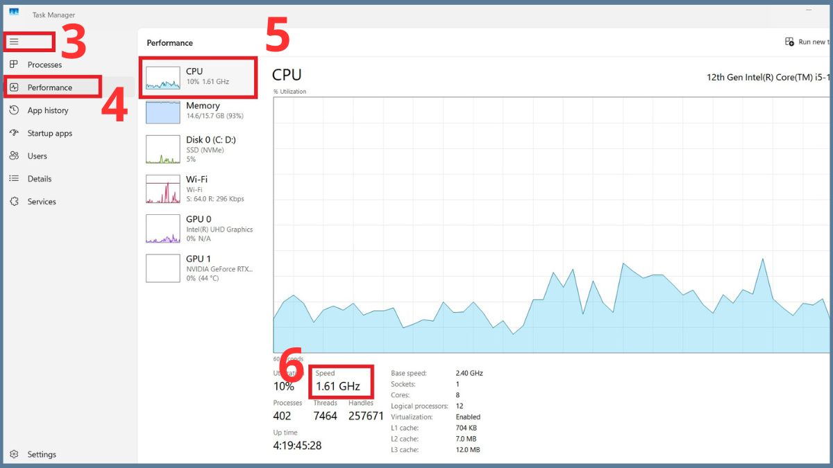Click the Task Manager app icon
Viewport: 833px width, 468px height.
point(14,12)
